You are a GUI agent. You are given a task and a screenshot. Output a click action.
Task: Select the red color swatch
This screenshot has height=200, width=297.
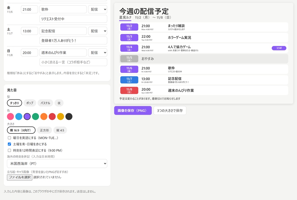pyautogui.click(x=52, y=117)
